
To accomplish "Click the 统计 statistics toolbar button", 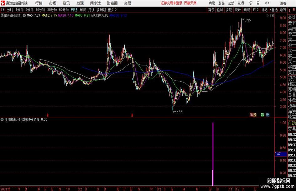I will tap(237, 10).
